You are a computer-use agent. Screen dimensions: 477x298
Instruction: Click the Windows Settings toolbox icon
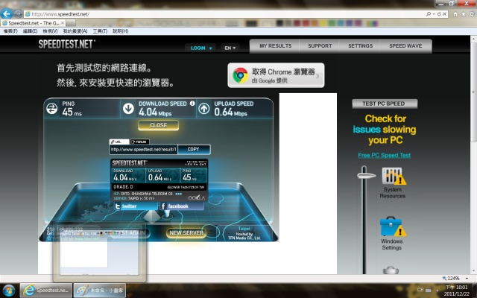pos(393,226)
